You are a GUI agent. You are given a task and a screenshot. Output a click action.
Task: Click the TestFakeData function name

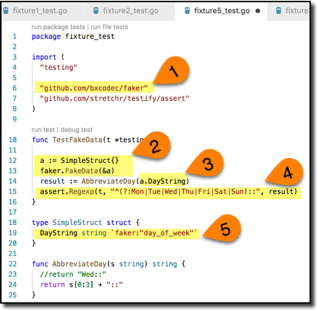(x=77, y=139)
